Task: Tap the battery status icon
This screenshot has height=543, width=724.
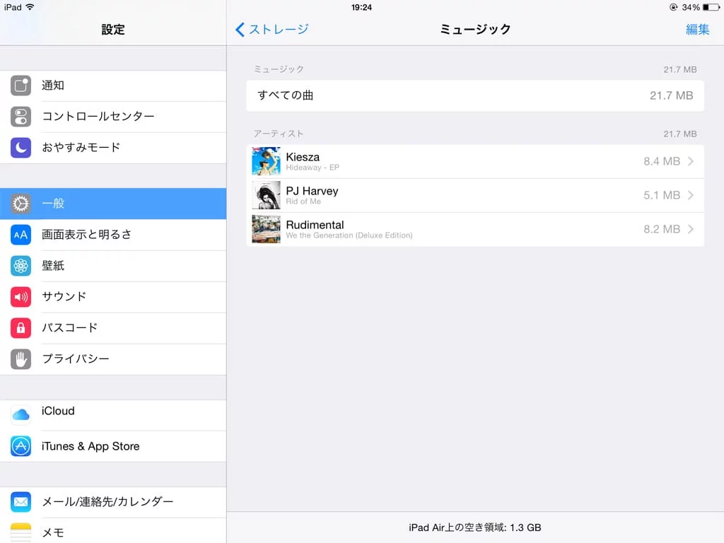Action: click(711, 7)
